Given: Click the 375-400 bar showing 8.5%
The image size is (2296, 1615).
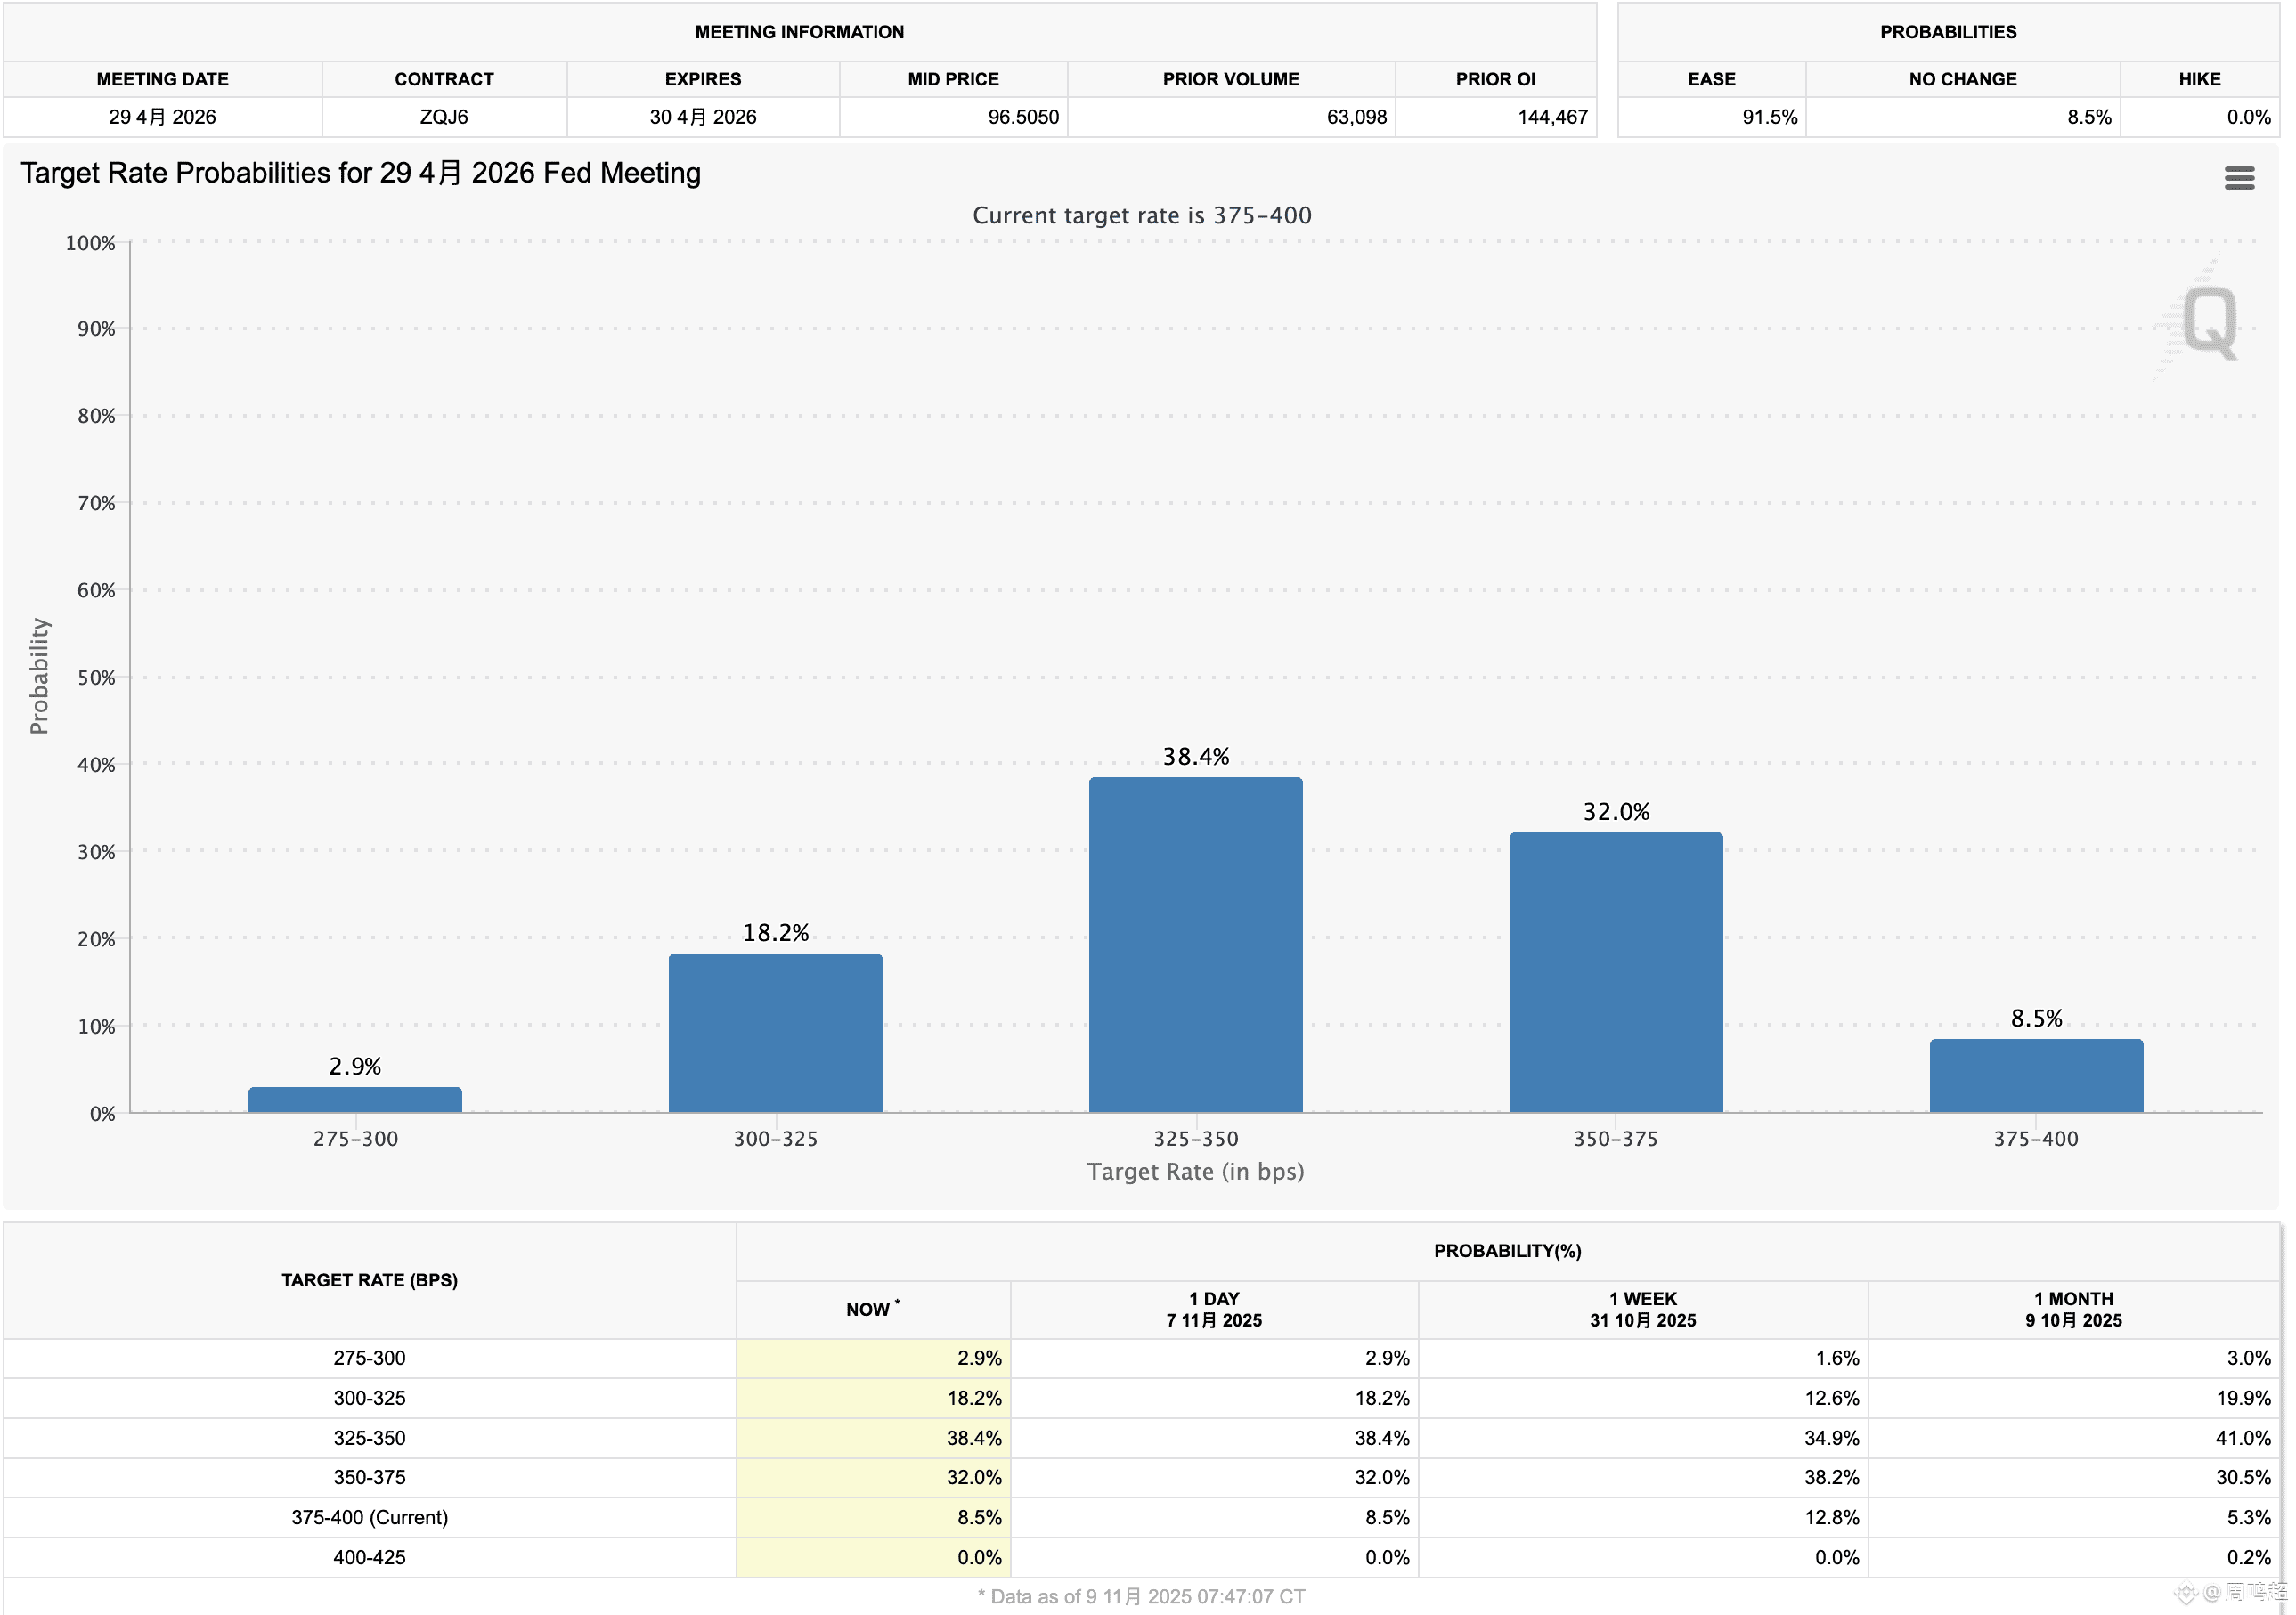Looking at the screenshot, I should [2035, 1075].
